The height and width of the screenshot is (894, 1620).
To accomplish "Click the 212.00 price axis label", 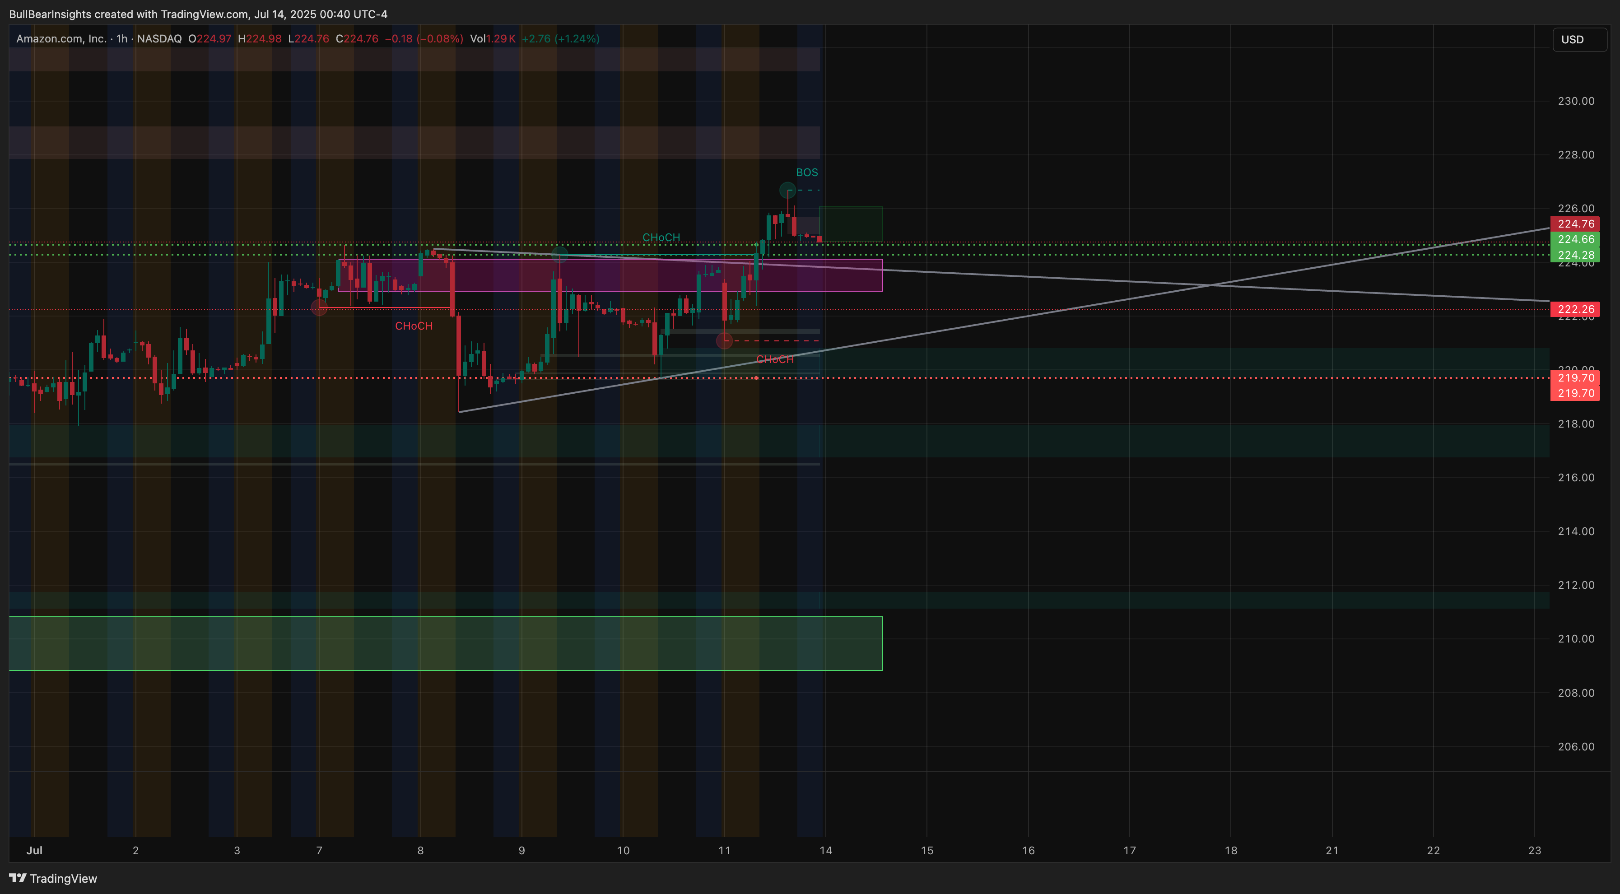I will point(1575,585).
